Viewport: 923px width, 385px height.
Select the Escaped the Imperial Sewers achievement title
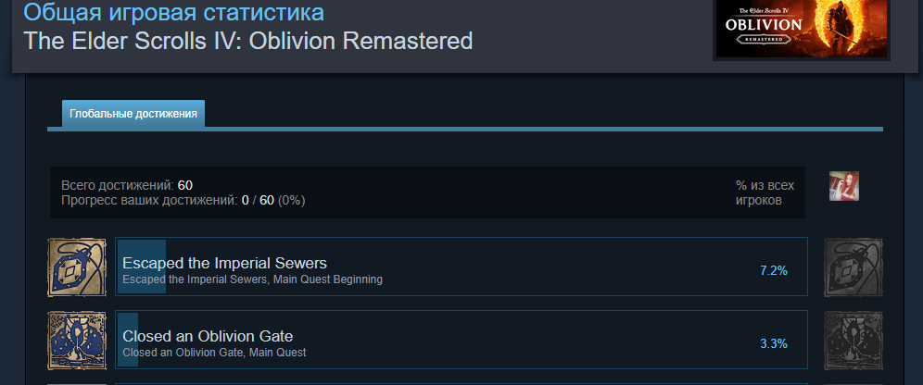(x=224, y=263)
